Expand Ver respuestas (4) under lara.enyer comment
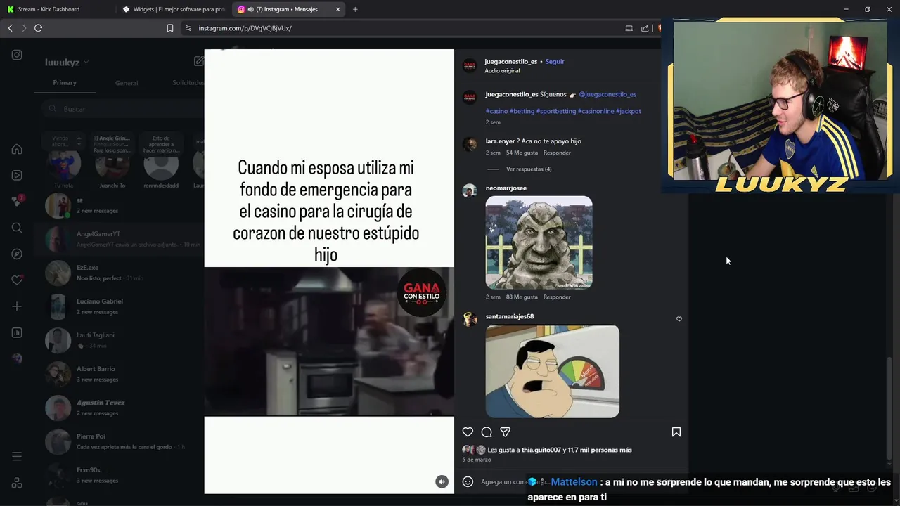 point(529,169)
